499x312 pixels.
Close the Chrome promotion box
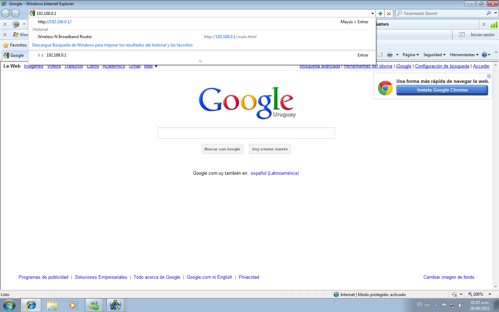[x=489, y=76]
